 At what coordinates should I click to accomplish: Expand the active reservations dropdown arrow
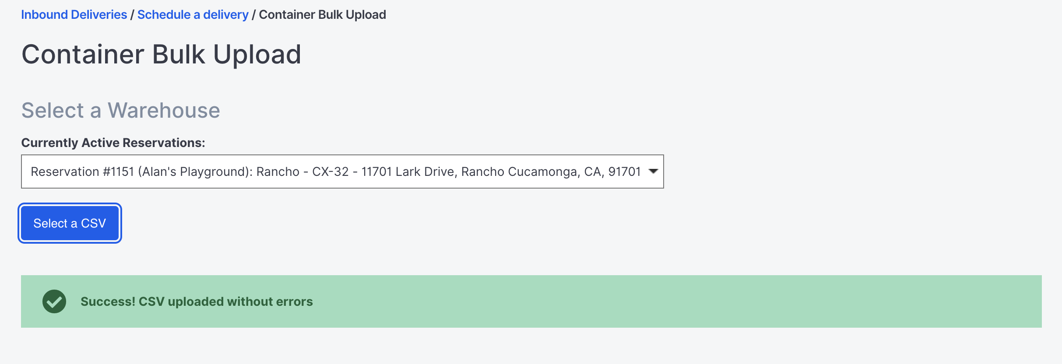tap(653, 171)
